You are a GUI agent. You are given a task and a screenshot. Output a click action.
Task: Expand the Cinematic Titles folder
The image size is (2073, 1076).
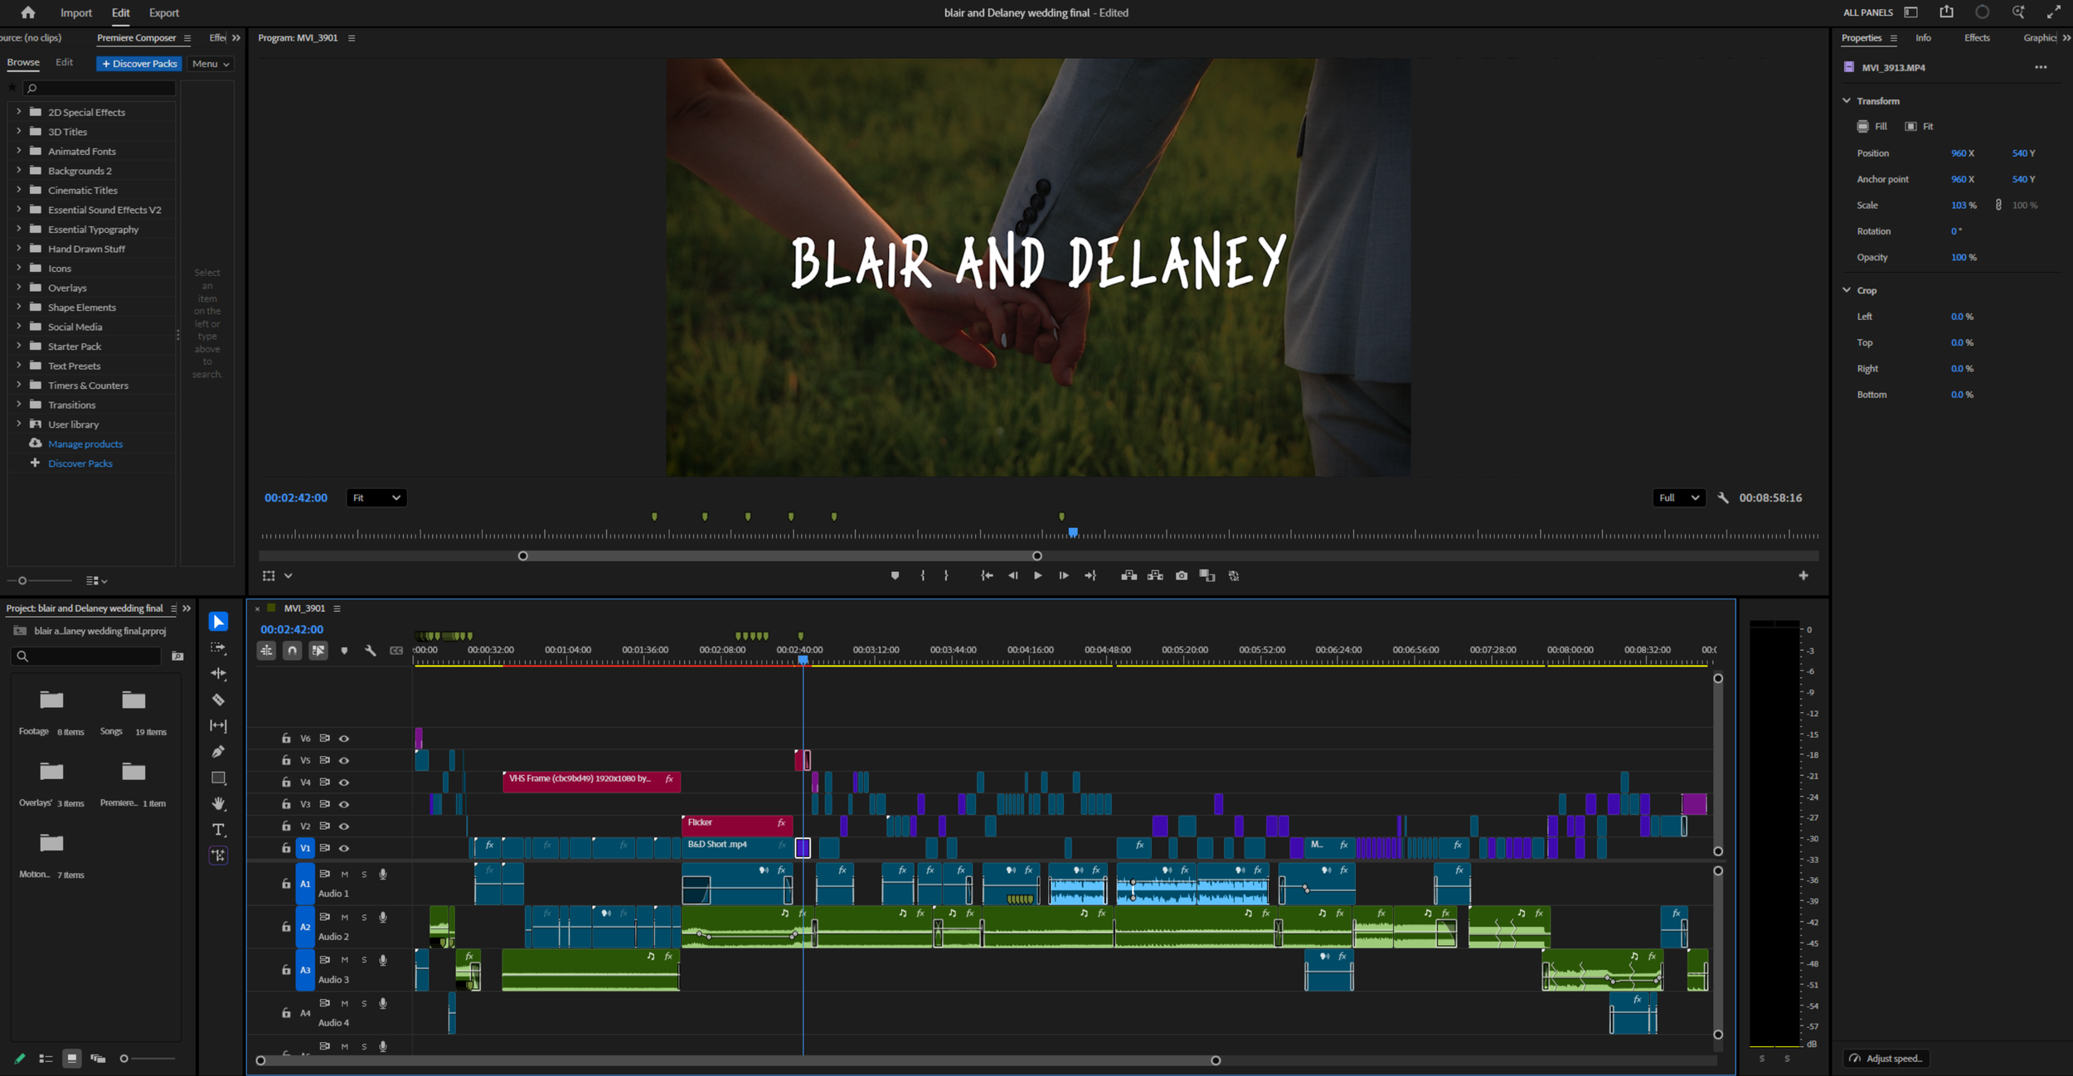click(18, 190)
